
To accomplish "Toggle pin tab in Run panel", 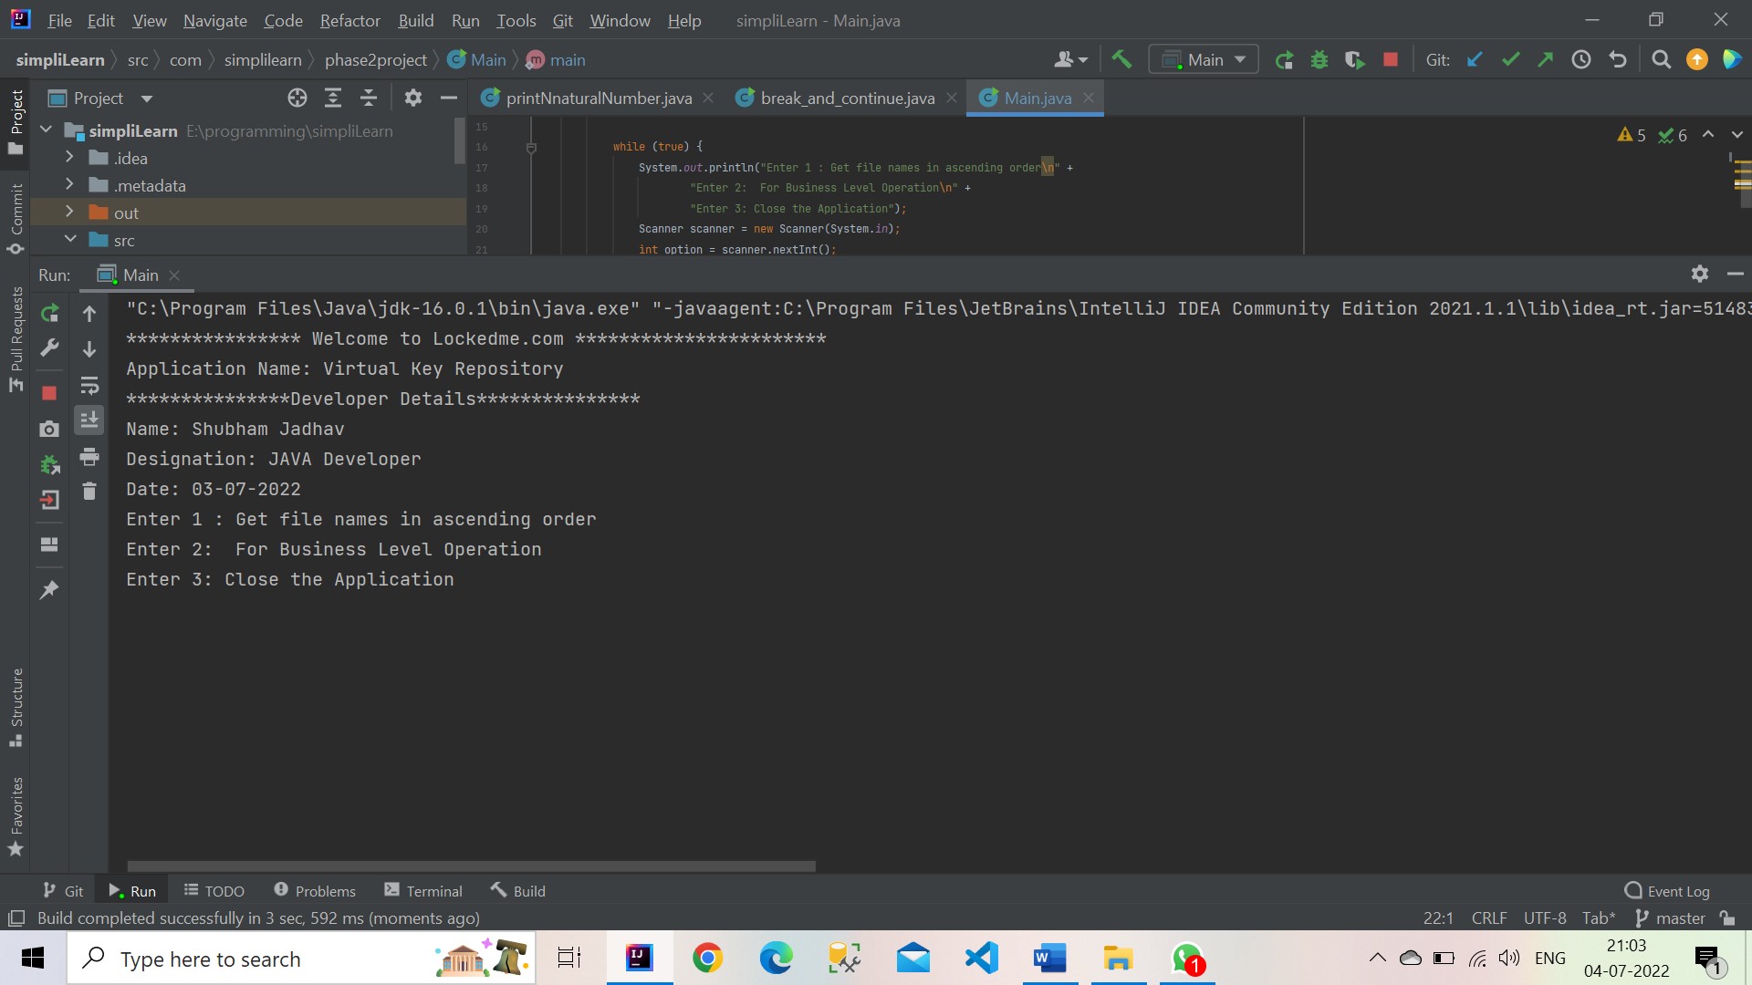I will 50,590.
